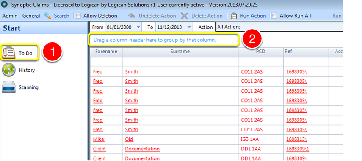Click the filter cell under Surname header
This screenshot has height=161, width=362.
tap(180, 62)
